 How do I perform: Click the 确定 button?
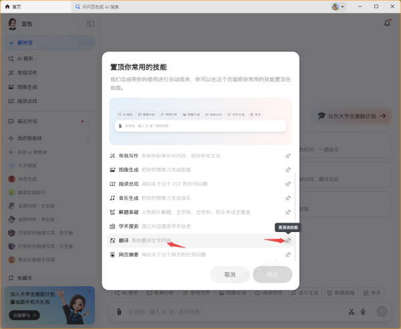click(273, 275)
